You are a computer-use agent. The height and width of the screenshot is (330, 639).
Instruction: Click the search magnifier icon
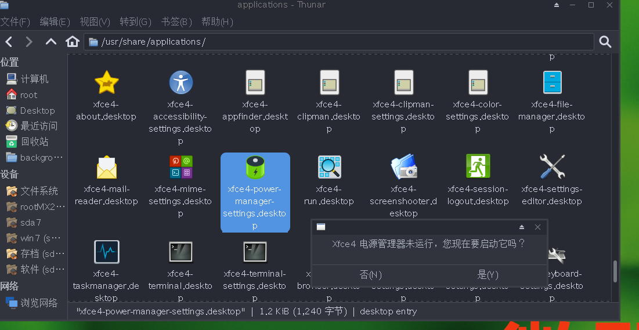tap(605, 42)
